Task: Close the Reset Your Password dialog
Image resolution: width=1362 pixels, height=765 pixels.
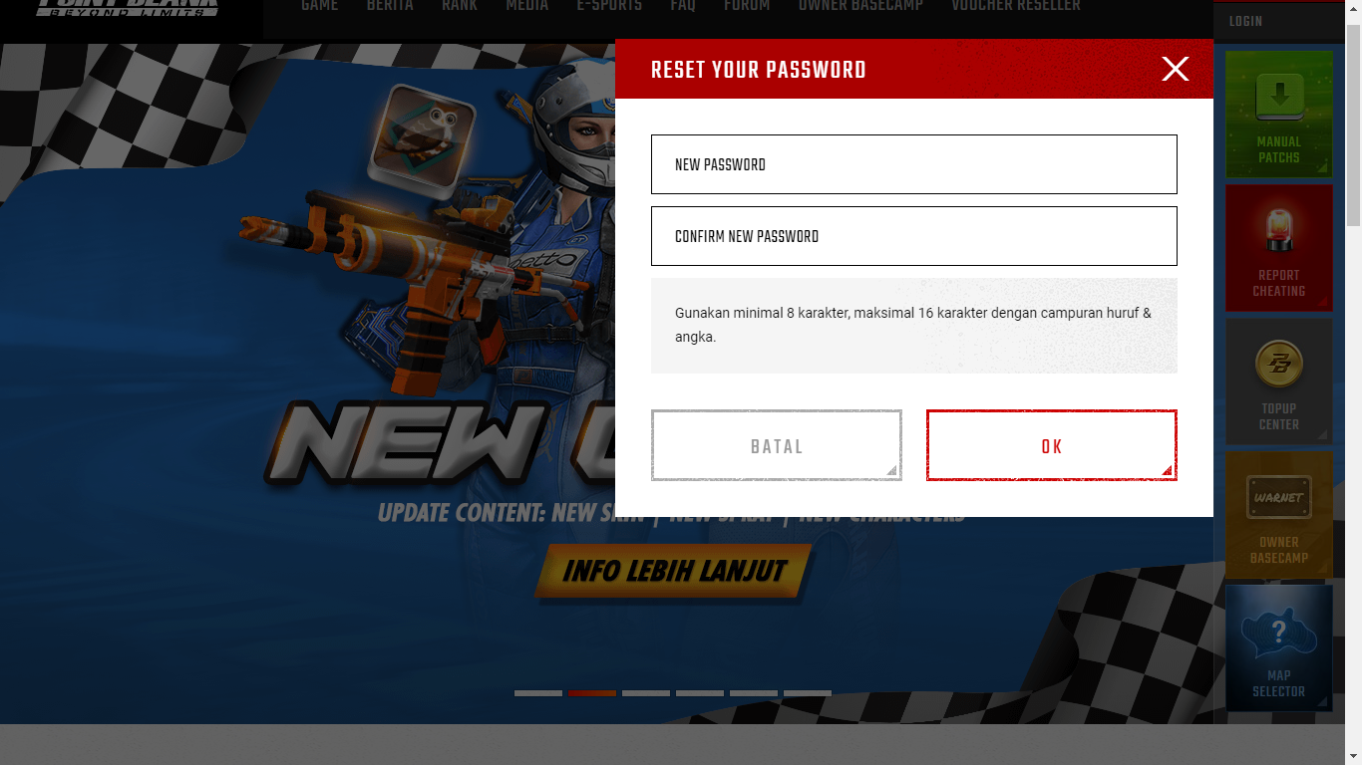Action: 1176,69
